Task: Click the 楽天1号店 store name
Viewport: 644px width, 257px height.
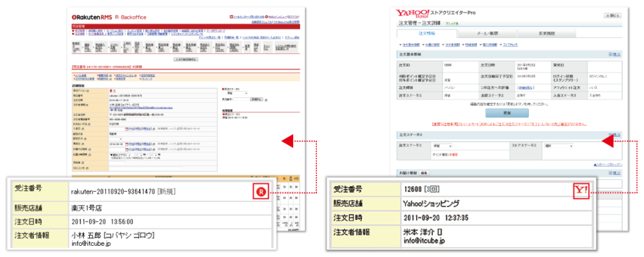Action: 86,208
